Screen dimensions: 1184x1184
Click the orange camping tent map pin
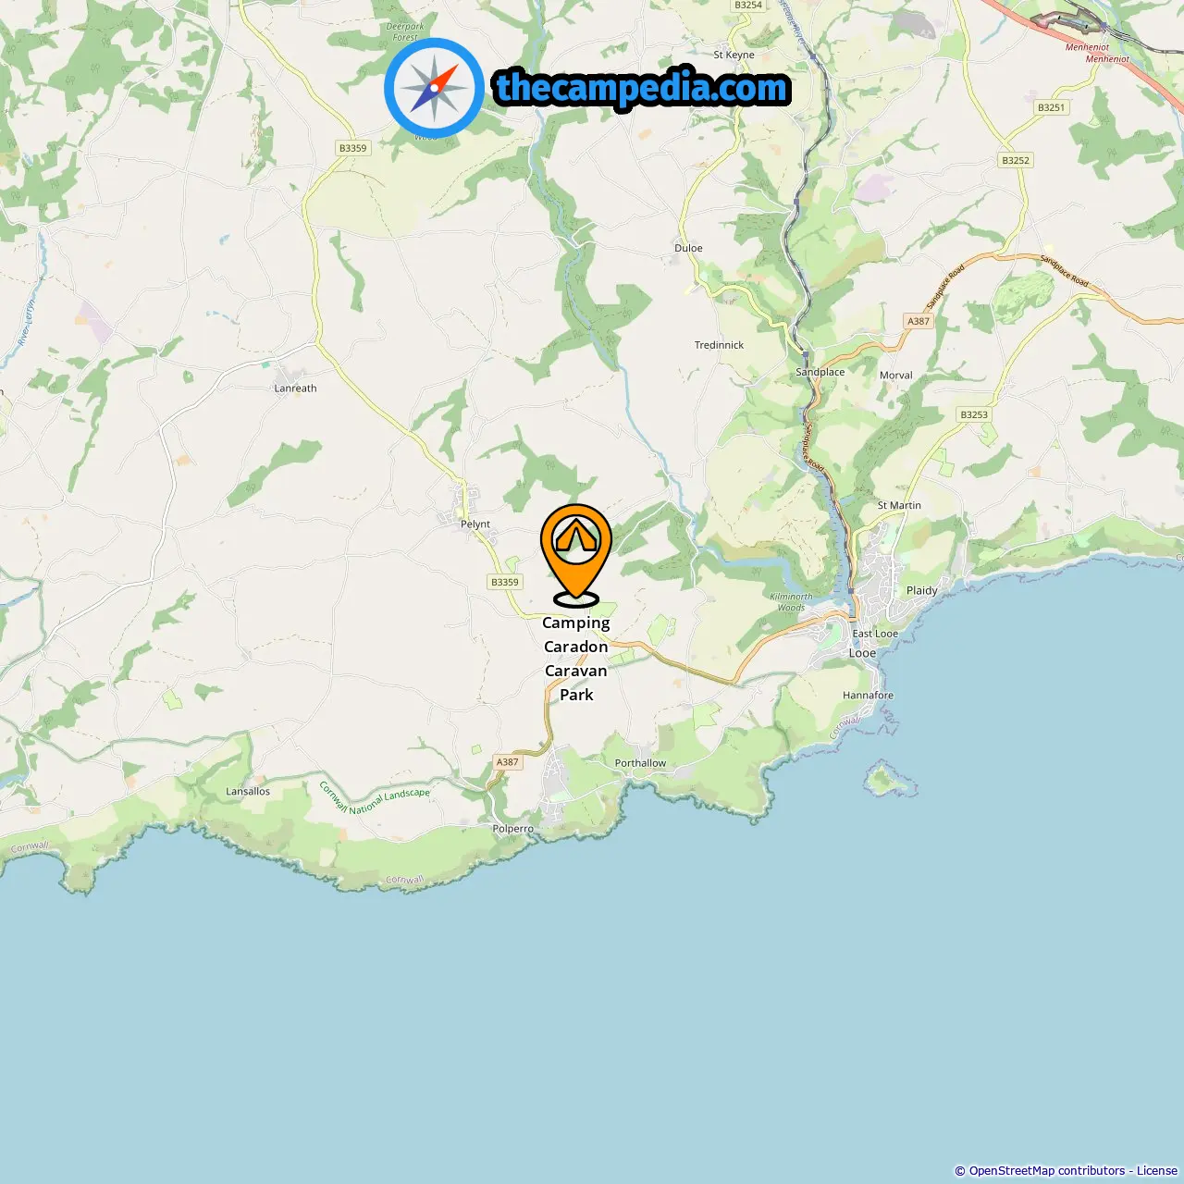576,555
